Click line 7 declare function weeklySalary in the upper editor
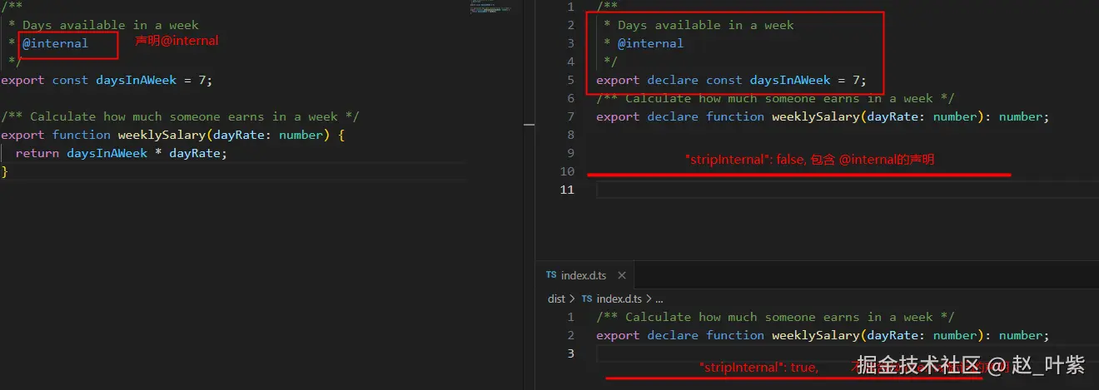1099x390 pixels. 823,116
